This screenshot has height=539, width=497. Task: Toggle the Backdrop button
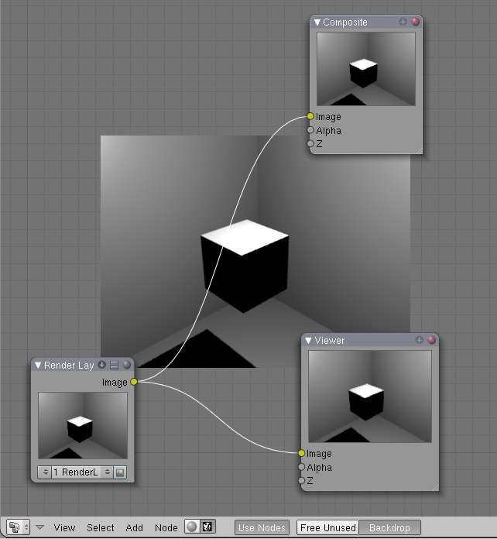[x=389, y=527]
